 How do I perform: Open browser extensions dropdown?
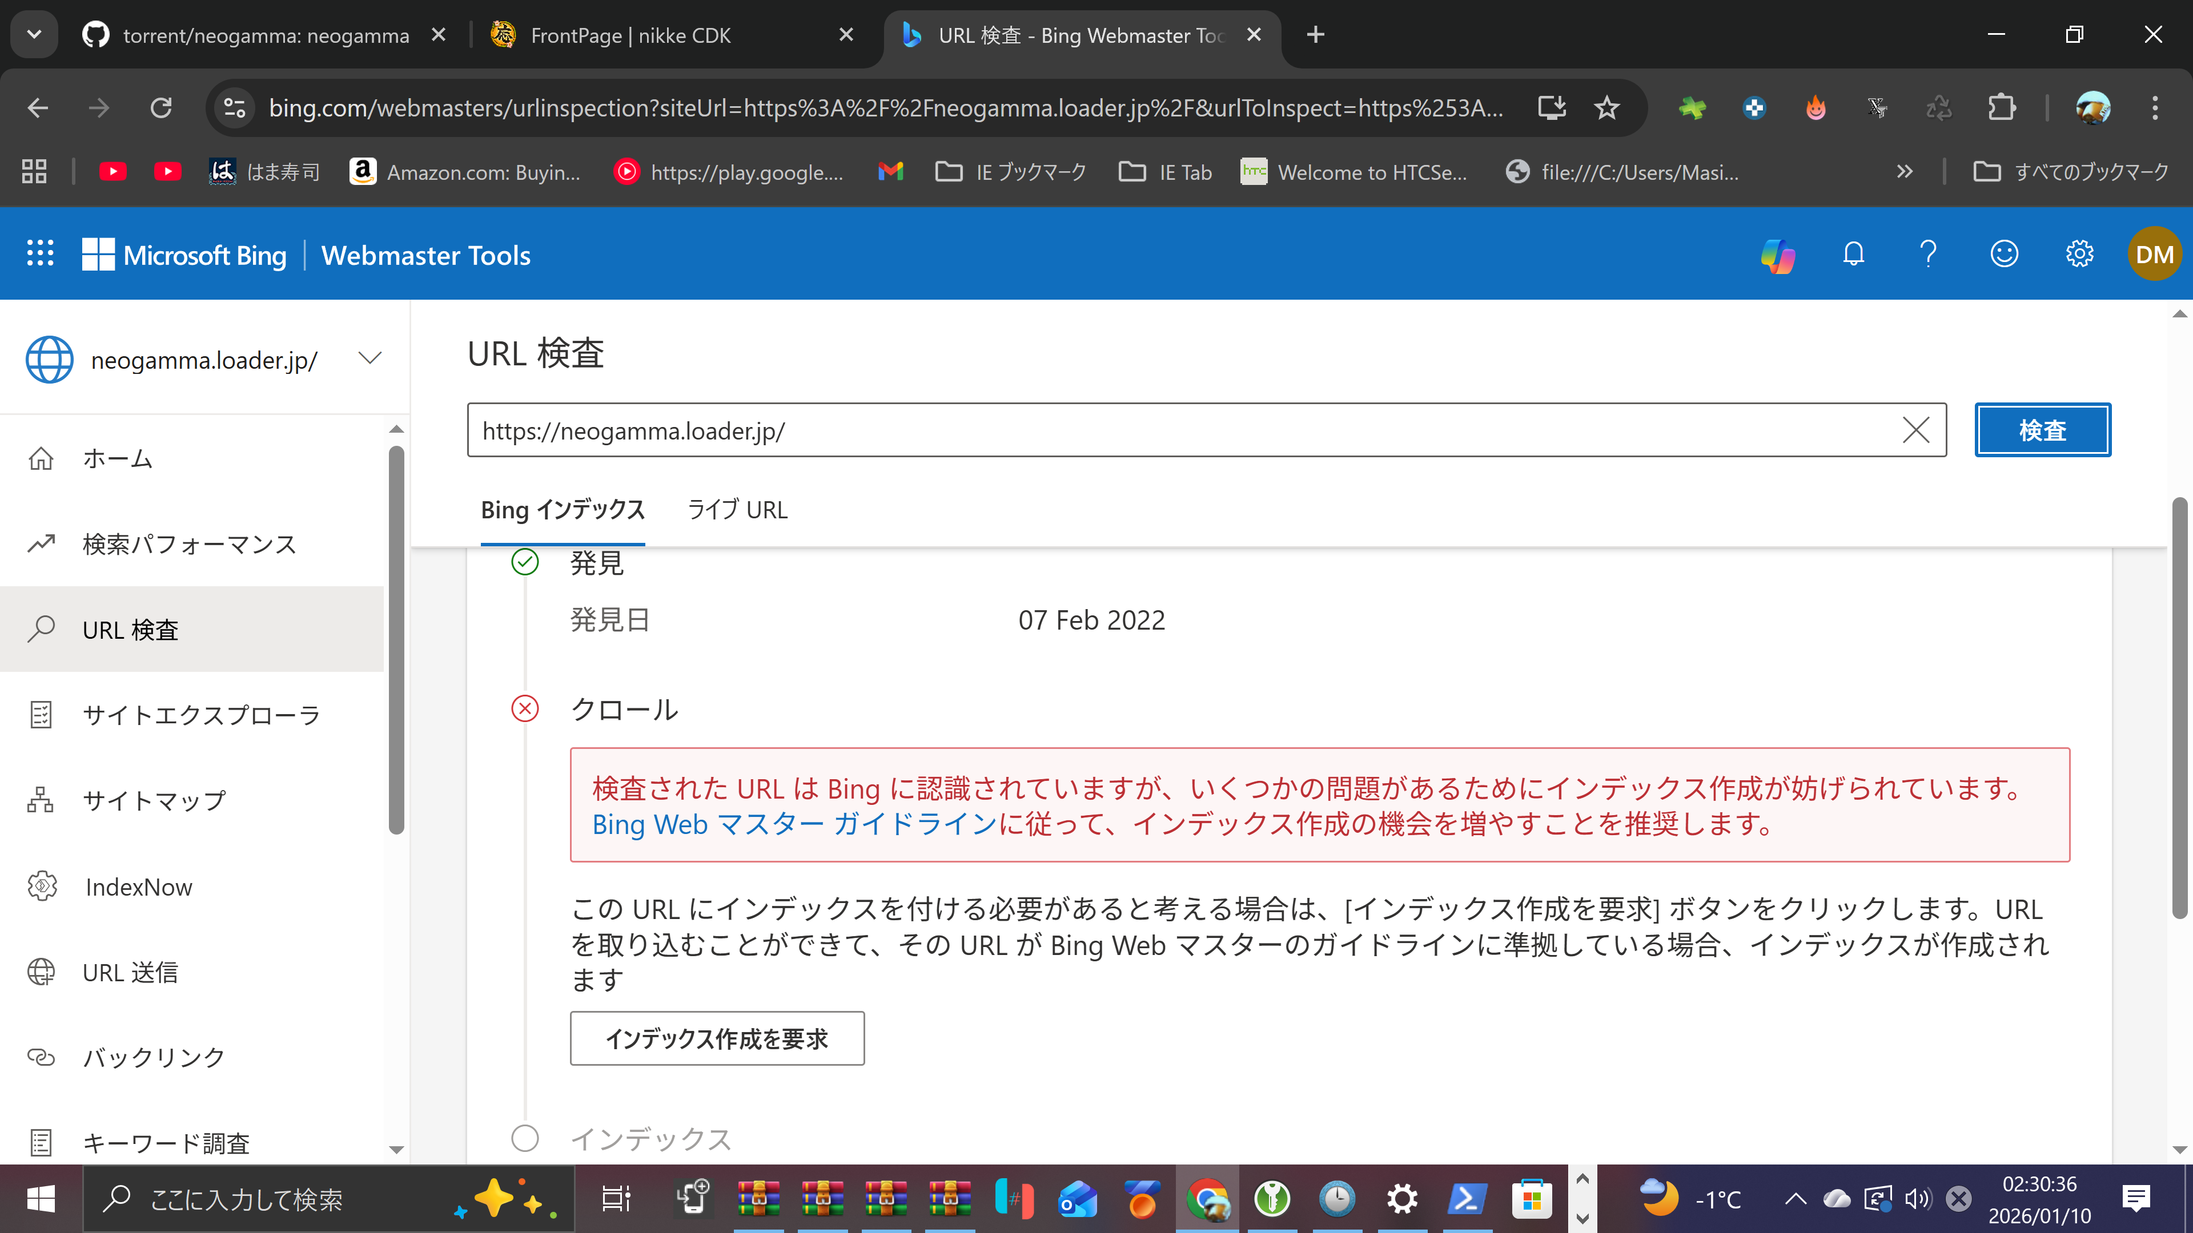(x=2002, y=107)
